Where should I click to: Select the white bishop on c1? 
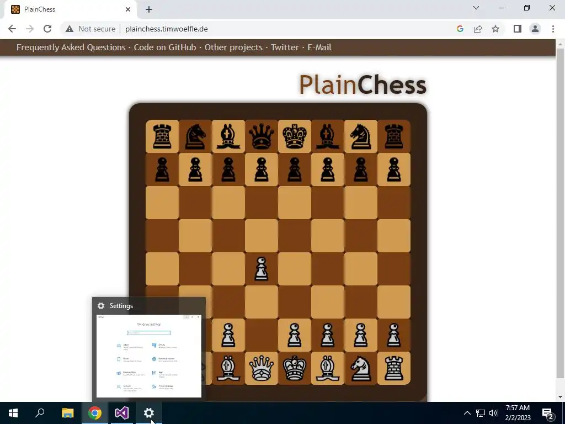click(x=228, y=368)
